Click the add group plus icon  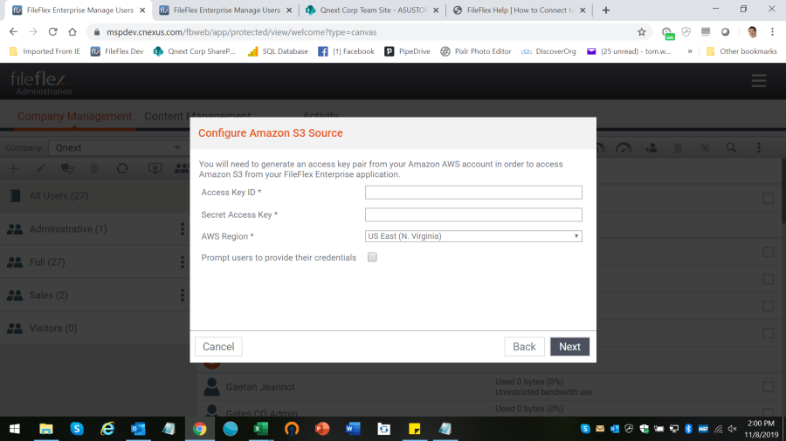pyautogui.click(x=13, y=168)
